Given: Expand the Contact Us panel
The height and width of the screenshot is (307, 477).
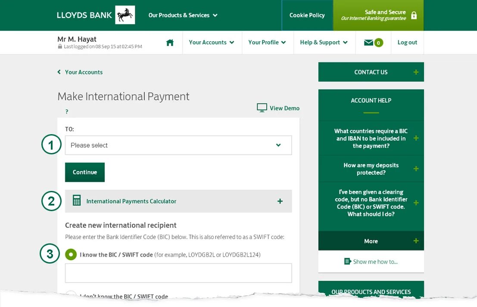Looking at the screenshot, I should pyautogui.click(x=371, y=72).
